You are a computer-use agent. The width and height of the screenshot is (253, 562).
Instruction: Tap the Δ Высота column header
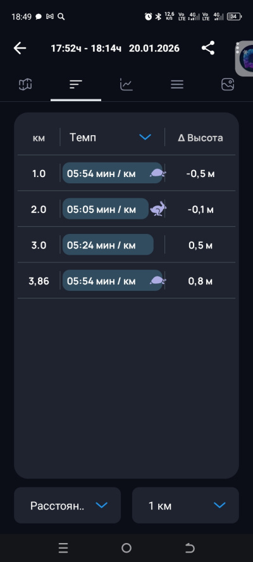[x=201, y=138]
